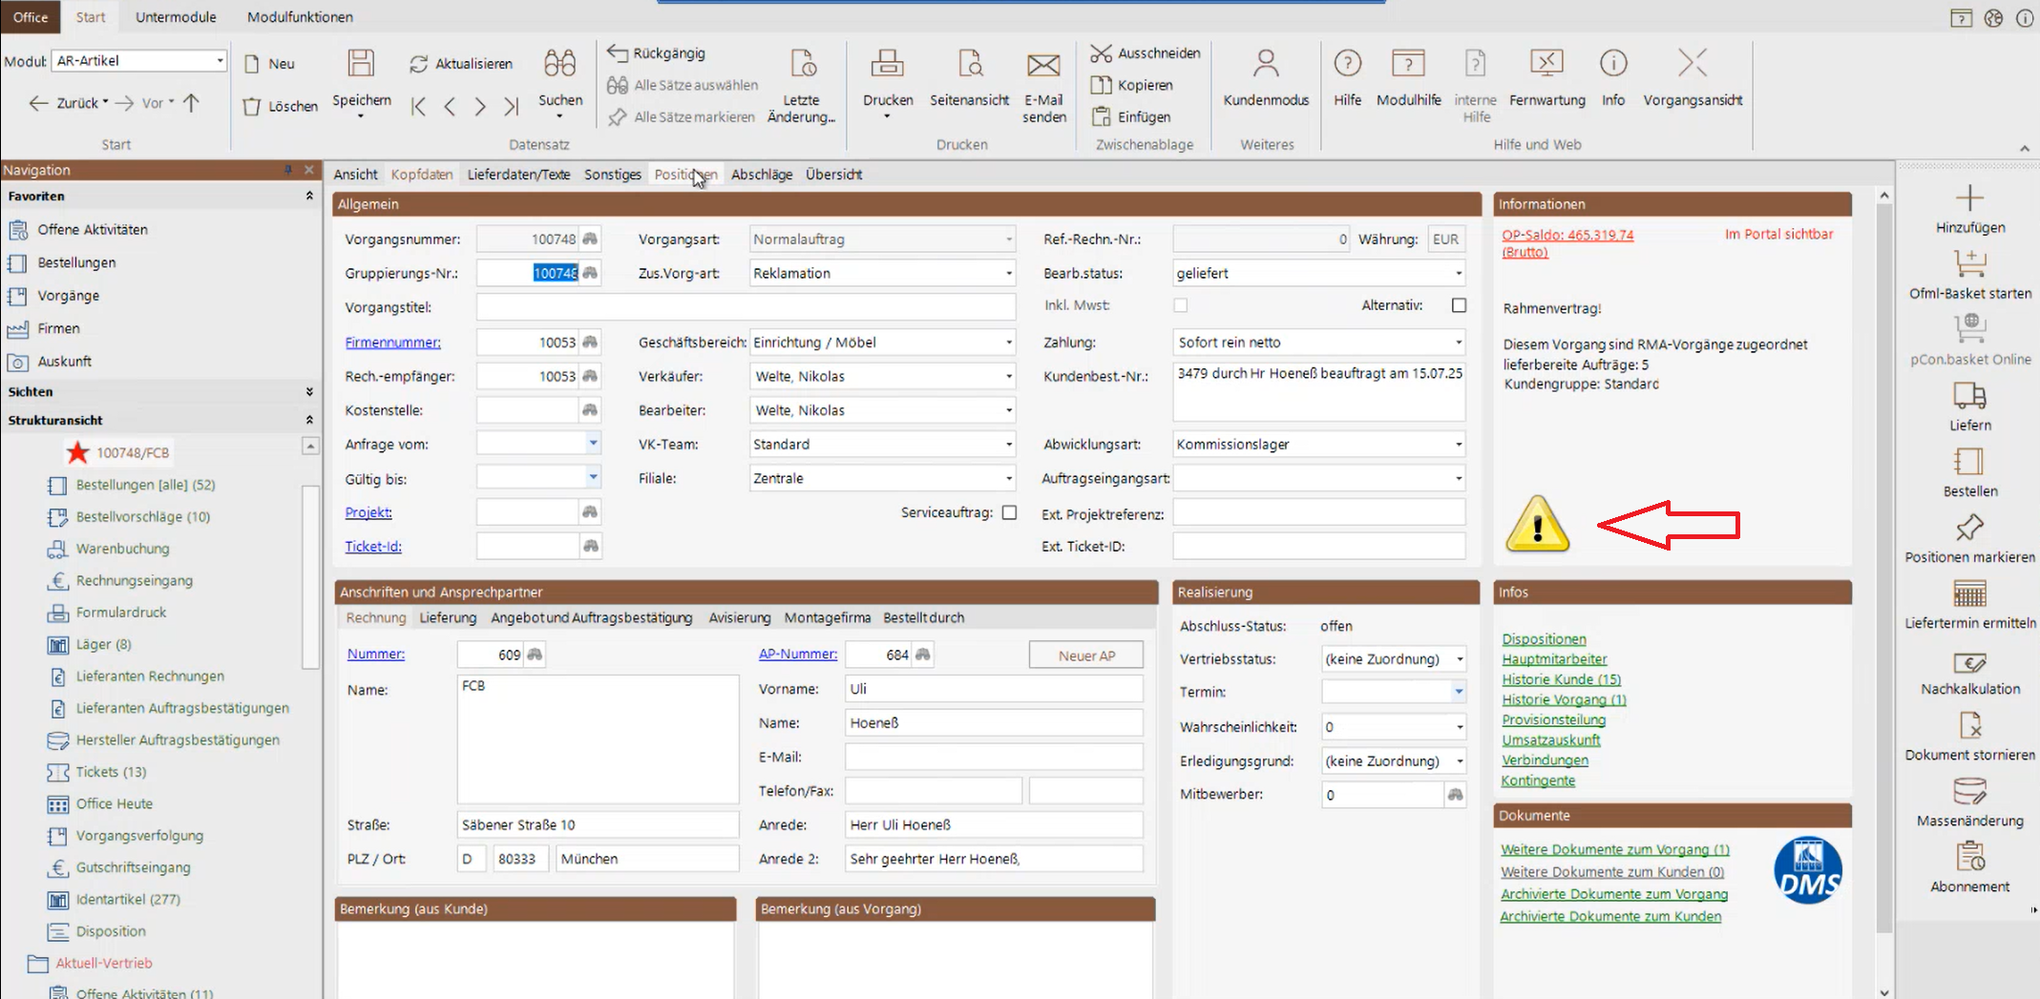Viewport: 2040px width, 999px height.
Task: Open the Bearb.status dropdown
Action: [1458, 274]
